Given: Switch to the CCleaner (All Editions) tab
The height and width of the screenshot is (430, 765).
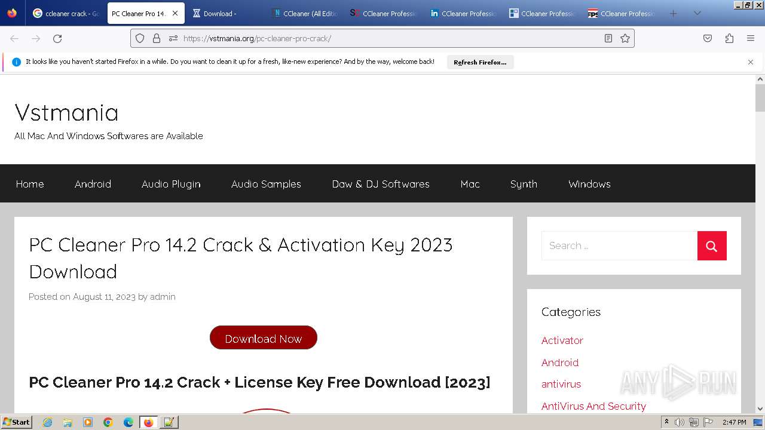Looking at the screenshot, I should (304, 13).
